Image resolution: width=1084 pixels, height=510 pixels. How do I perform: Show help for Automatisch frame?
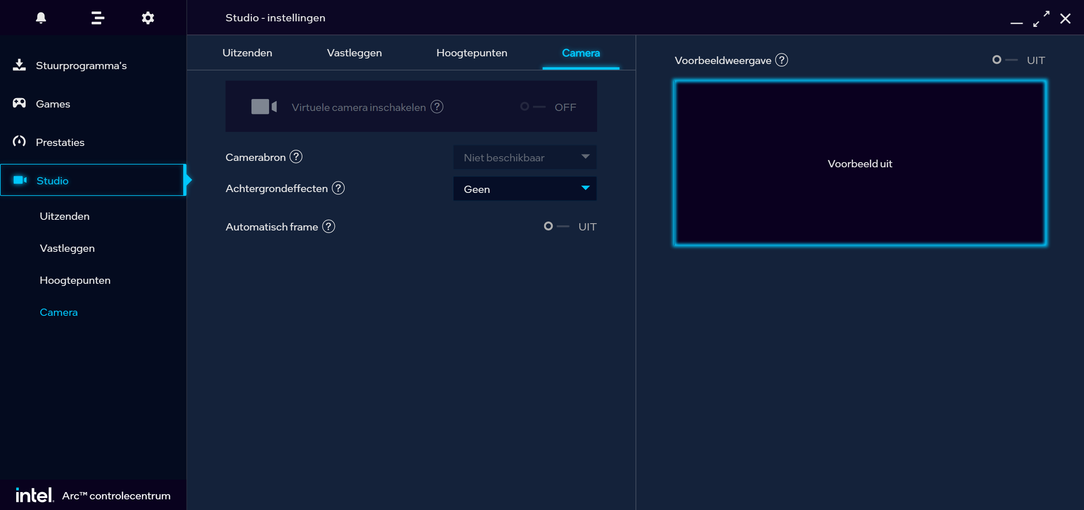tap(328, 227)
